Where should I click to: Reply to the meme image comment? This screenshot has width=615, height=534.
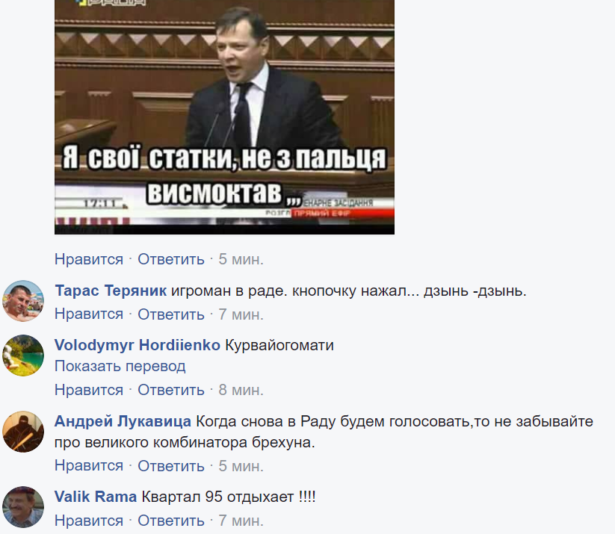[x=171, y=259]
